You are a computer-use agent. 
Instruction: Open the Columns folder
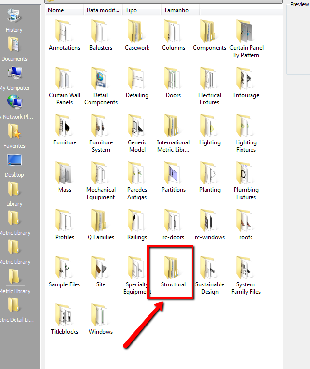(x=173, y=35)
